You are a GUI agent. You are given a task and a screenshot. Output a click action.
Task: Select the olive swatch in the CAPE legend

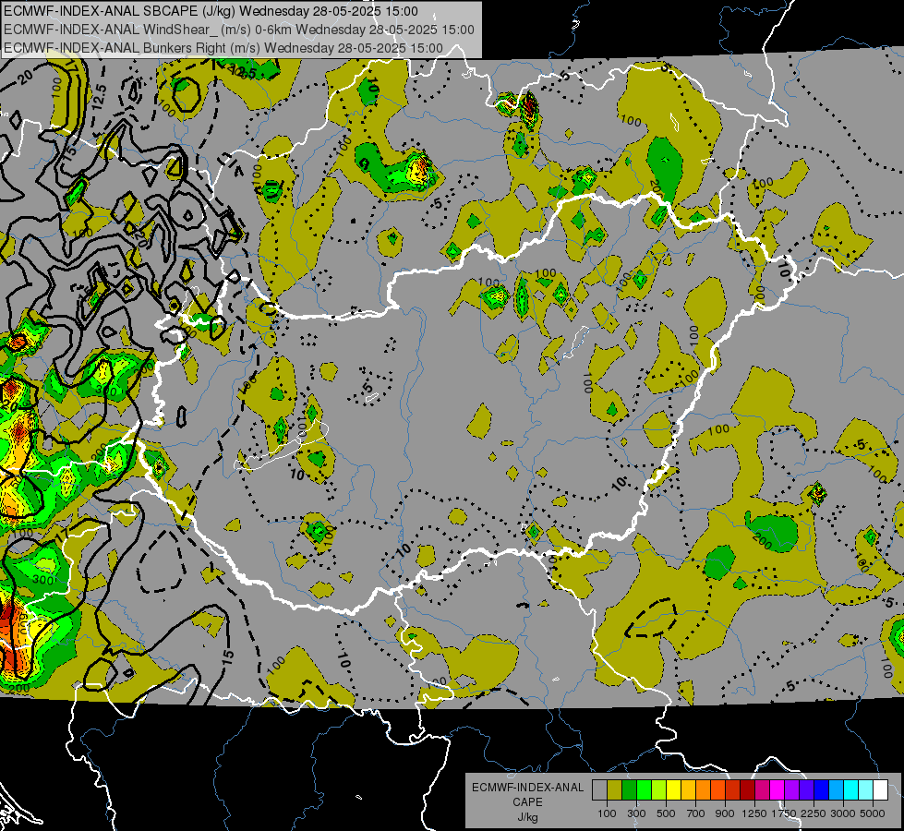coord(615,789)
